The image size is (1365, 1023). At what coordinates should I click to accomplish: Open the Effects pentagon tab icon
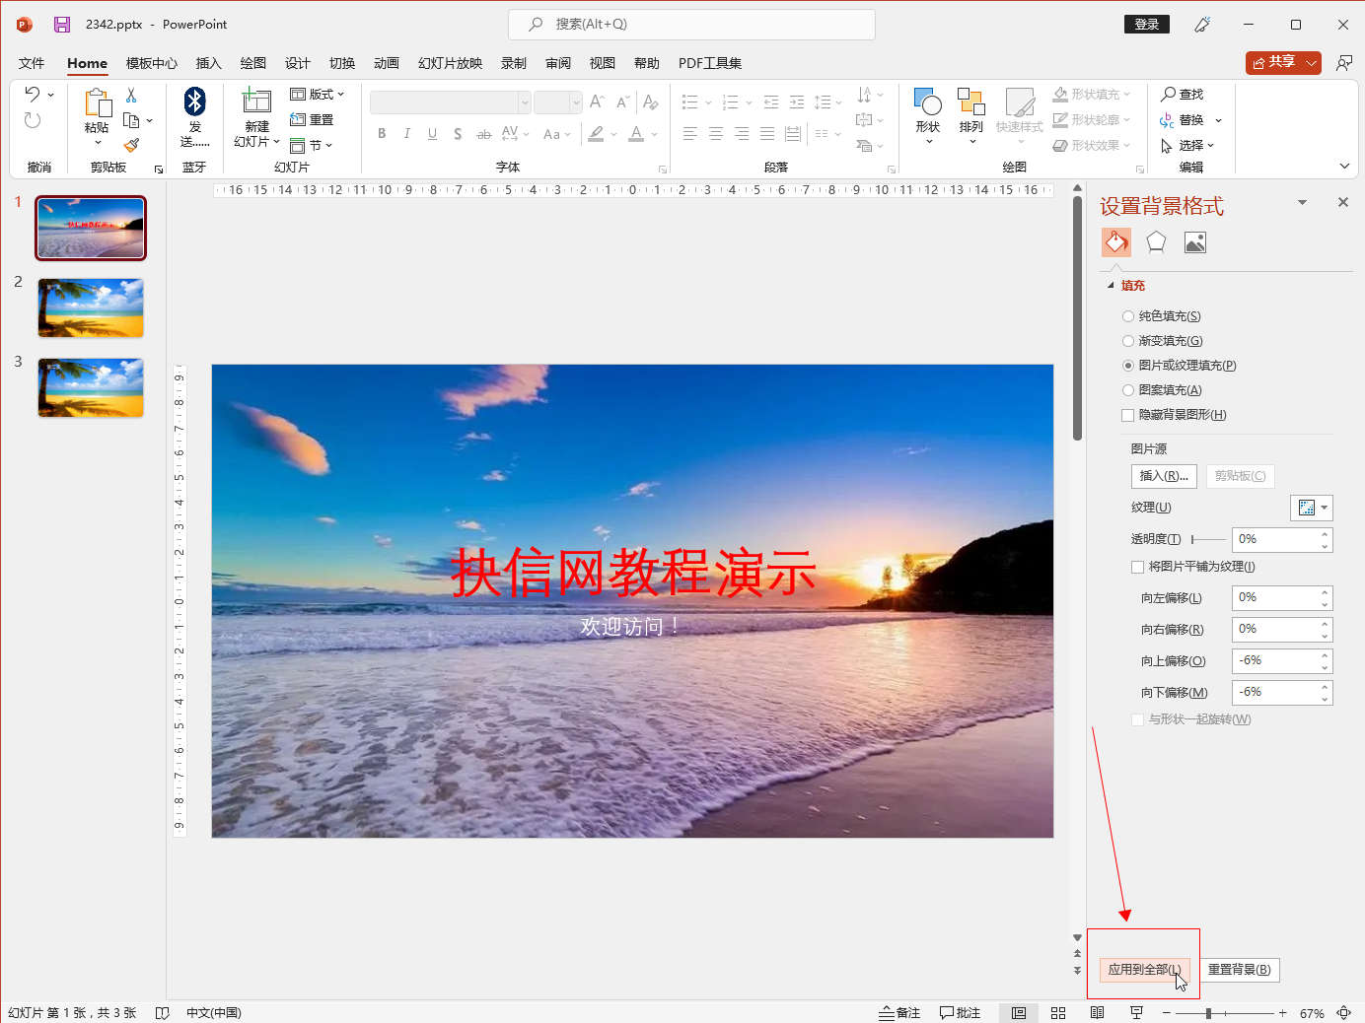pyautogui.click(x=1156, y=242)
